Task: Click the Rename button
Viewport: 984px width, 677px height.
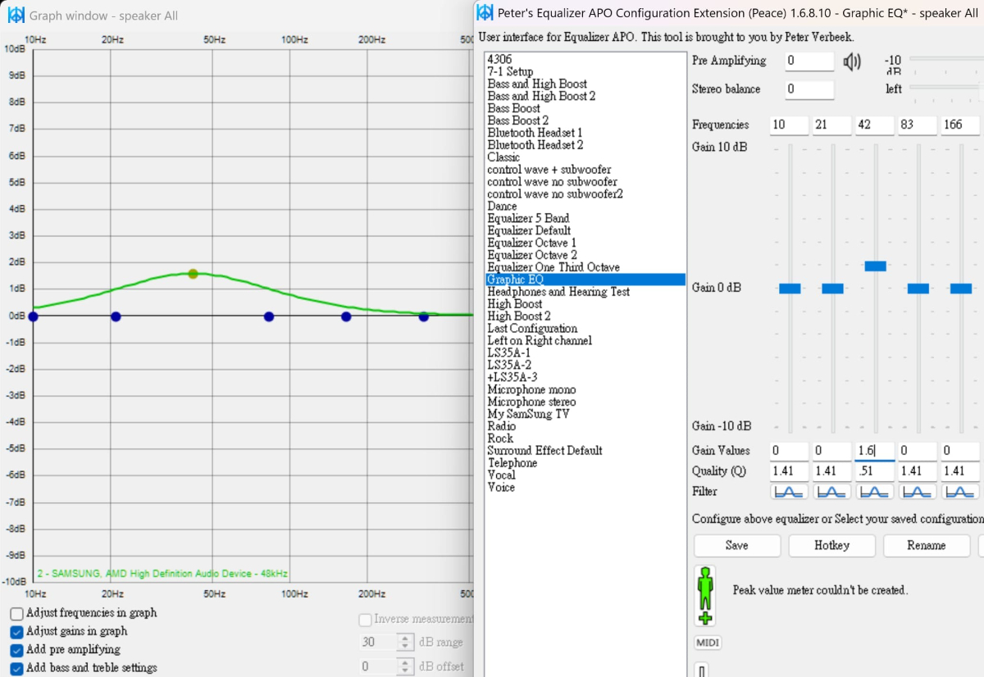Action: (x=927, y=546)
